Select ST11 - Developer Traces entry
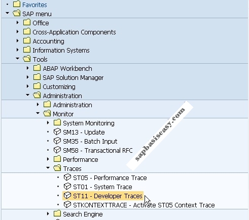This screenshot has height=220, width=249. pos(103,196)
